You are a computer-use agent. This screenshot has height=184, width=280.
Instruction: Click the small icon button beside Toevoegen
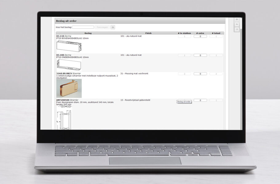click(x=113, y=27)
